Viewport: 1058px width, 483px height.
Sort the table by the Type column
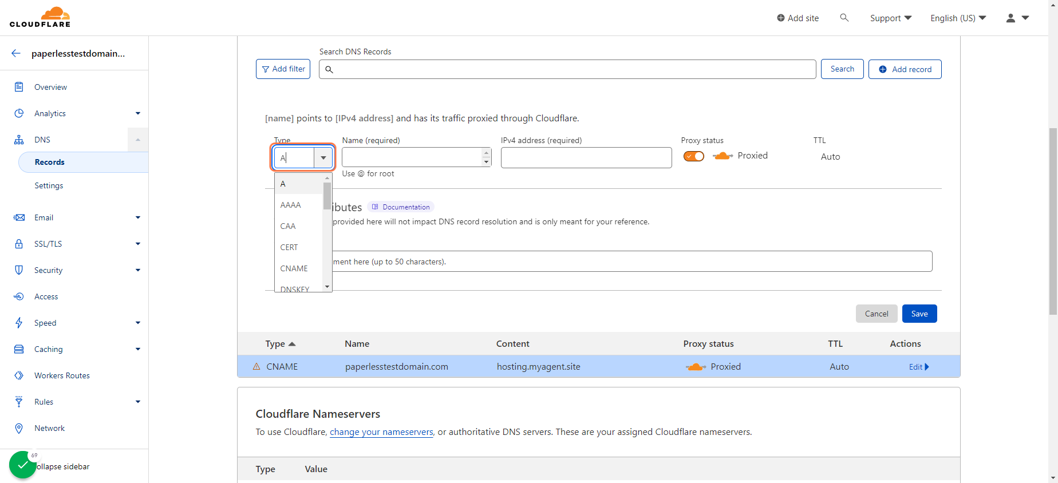[x=281, y=344]
